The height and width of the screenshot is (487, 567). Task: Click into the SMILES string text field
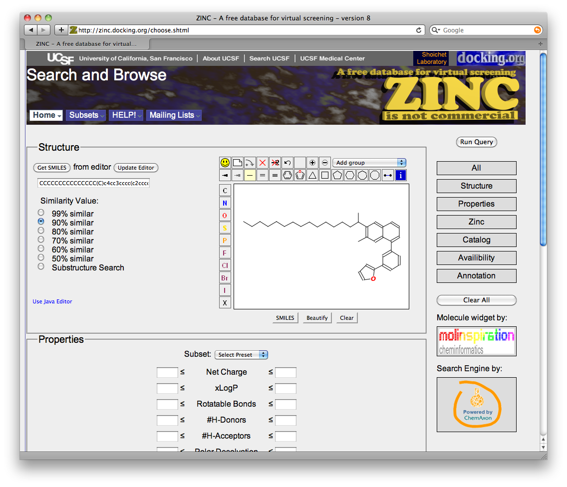click(x=94, y=183)
